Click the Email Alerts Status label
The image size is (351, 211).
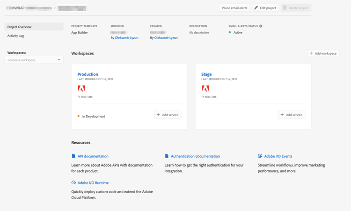tap(243, 26)
